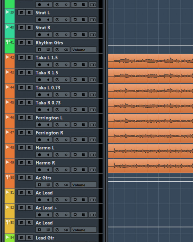193x242 pixels.
Task: Mute the Lead Gtr track
Action: pos(22,238)
